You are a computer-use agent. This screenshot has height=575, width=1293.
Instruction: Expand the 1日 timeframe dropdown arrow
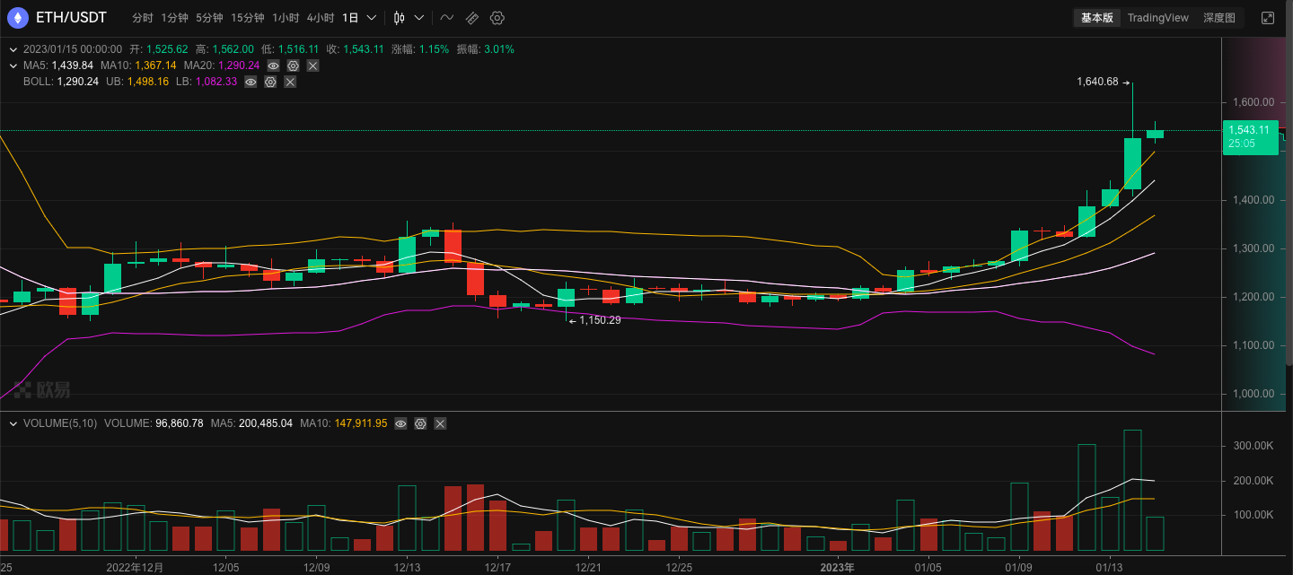(372, 18)
